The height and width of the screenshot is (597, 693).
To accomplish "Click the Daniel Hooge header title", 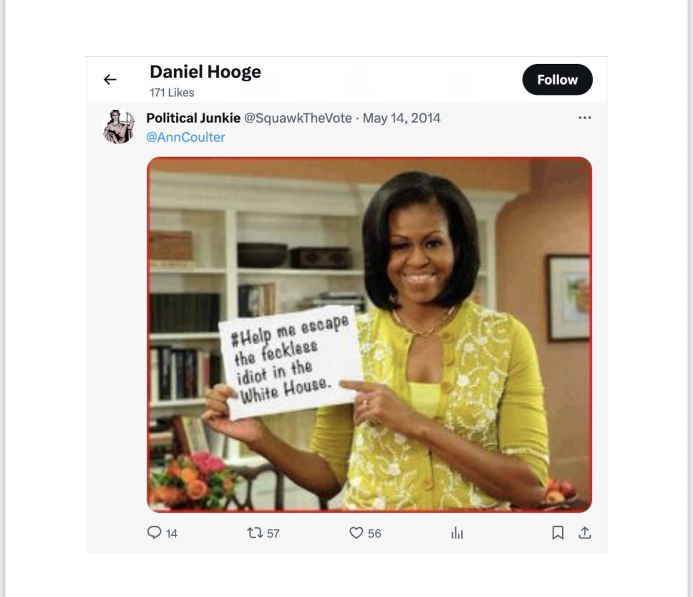I will point(205,72).
